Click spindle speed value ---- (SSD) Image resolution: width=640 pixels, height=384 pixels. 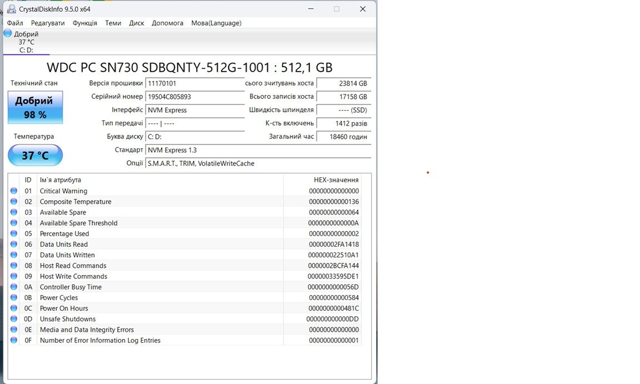coord(344,110)
